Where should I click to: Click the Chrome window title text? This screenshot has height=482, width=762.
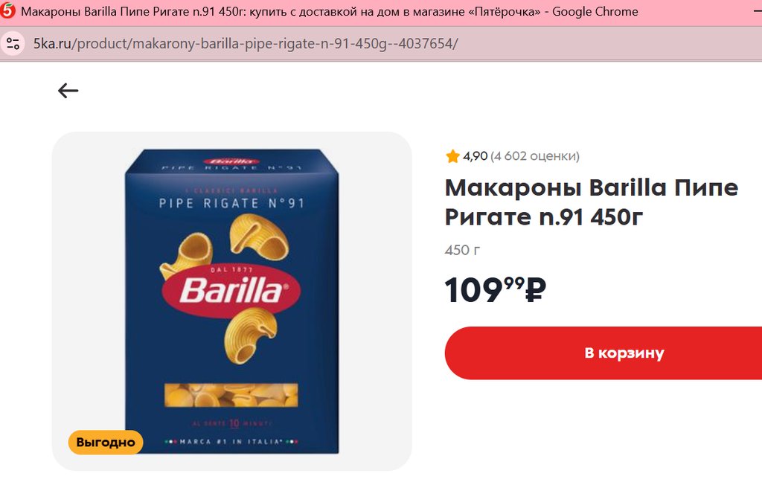pyautogui.click(x=329, y=11)
